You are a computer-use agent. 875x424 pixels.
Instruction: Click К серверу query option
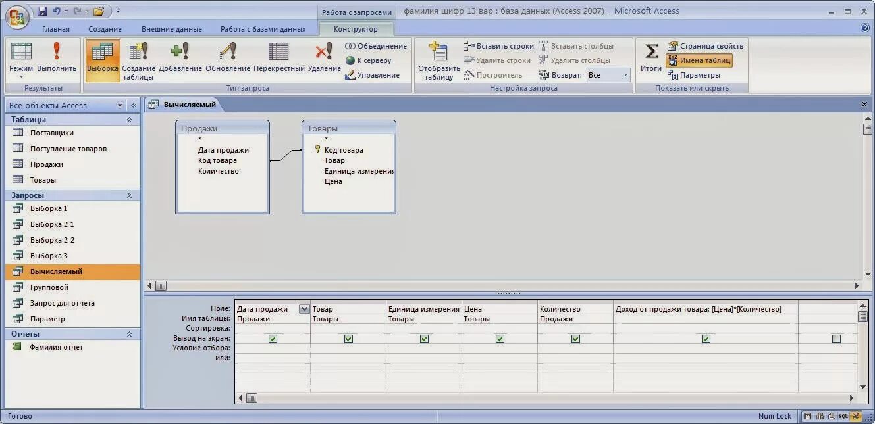click(368, 60)
